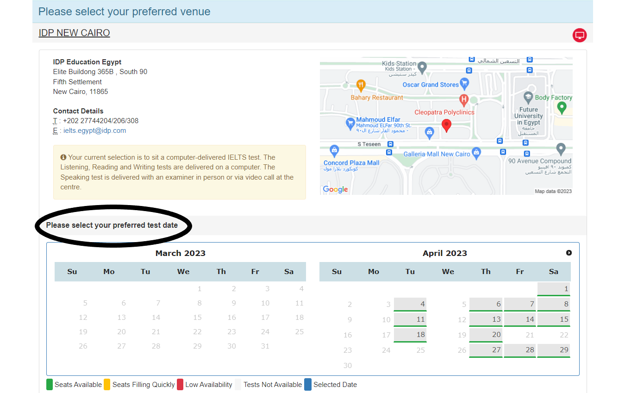Select the Bahary Restaurant orange pin

[x=361, y=86]
